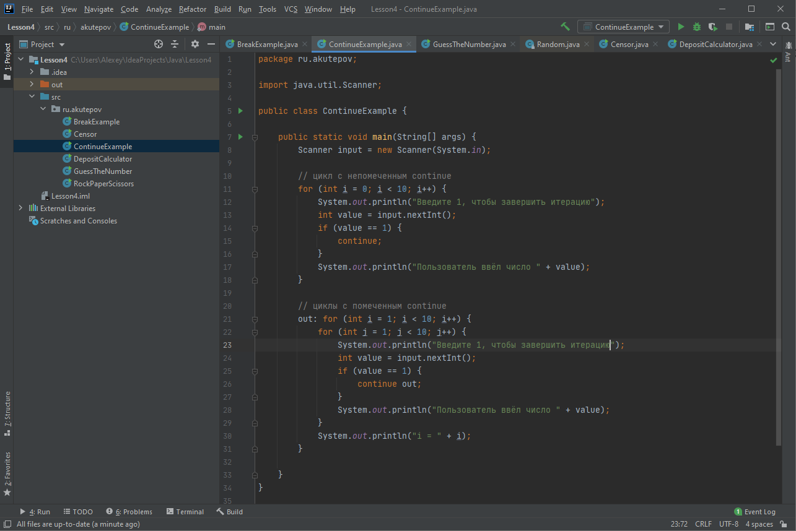
Task: Open the Refactor menu
Action: [x=193, y=9]
